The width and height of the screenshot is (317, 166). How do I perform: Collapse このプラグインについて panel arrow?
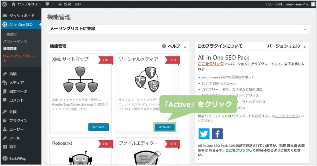coord(305,47)
